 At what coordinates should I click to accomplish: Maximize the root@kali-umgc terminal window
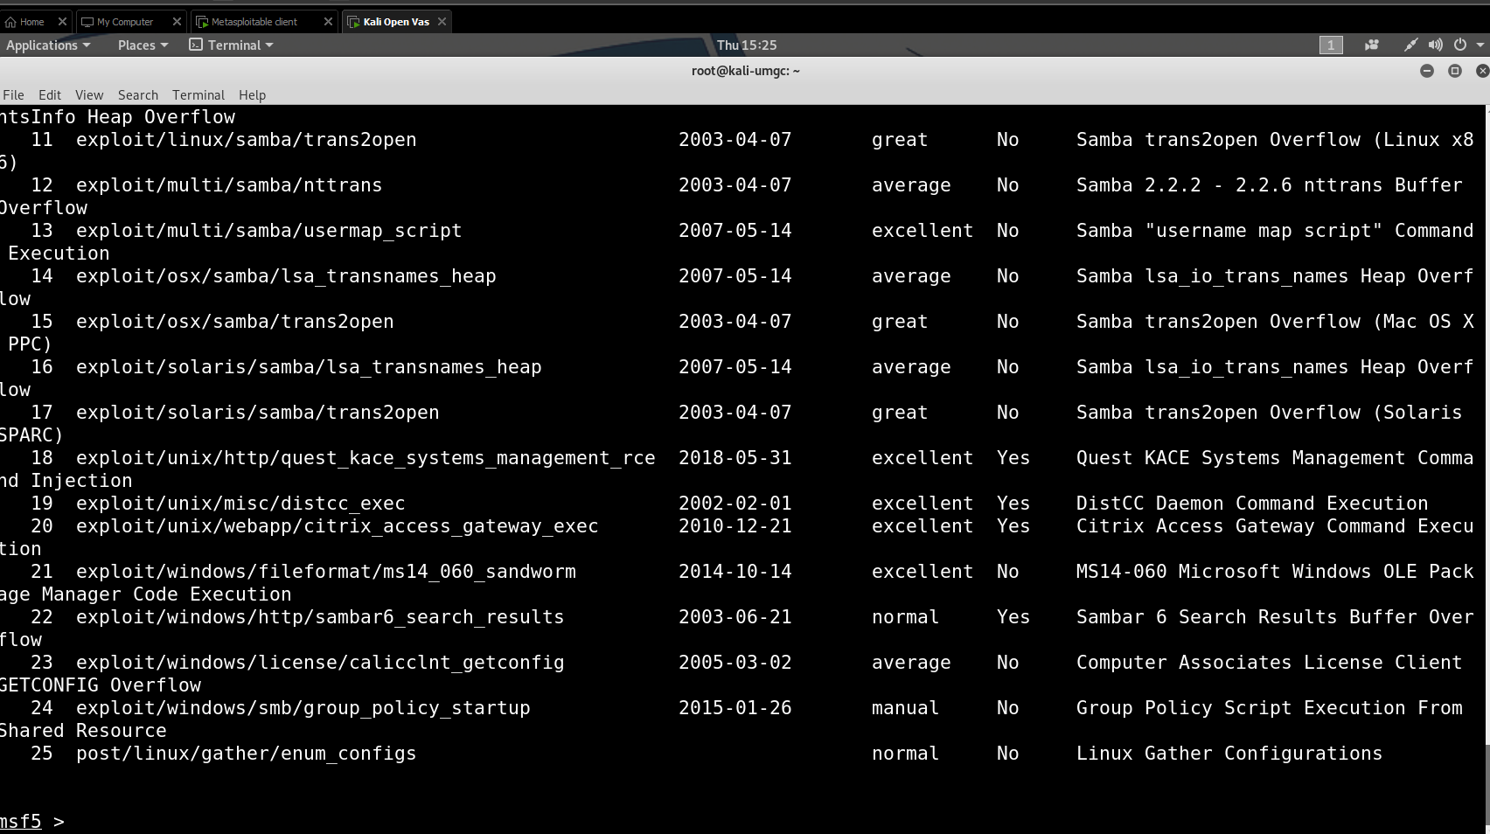pos(1455,71)
